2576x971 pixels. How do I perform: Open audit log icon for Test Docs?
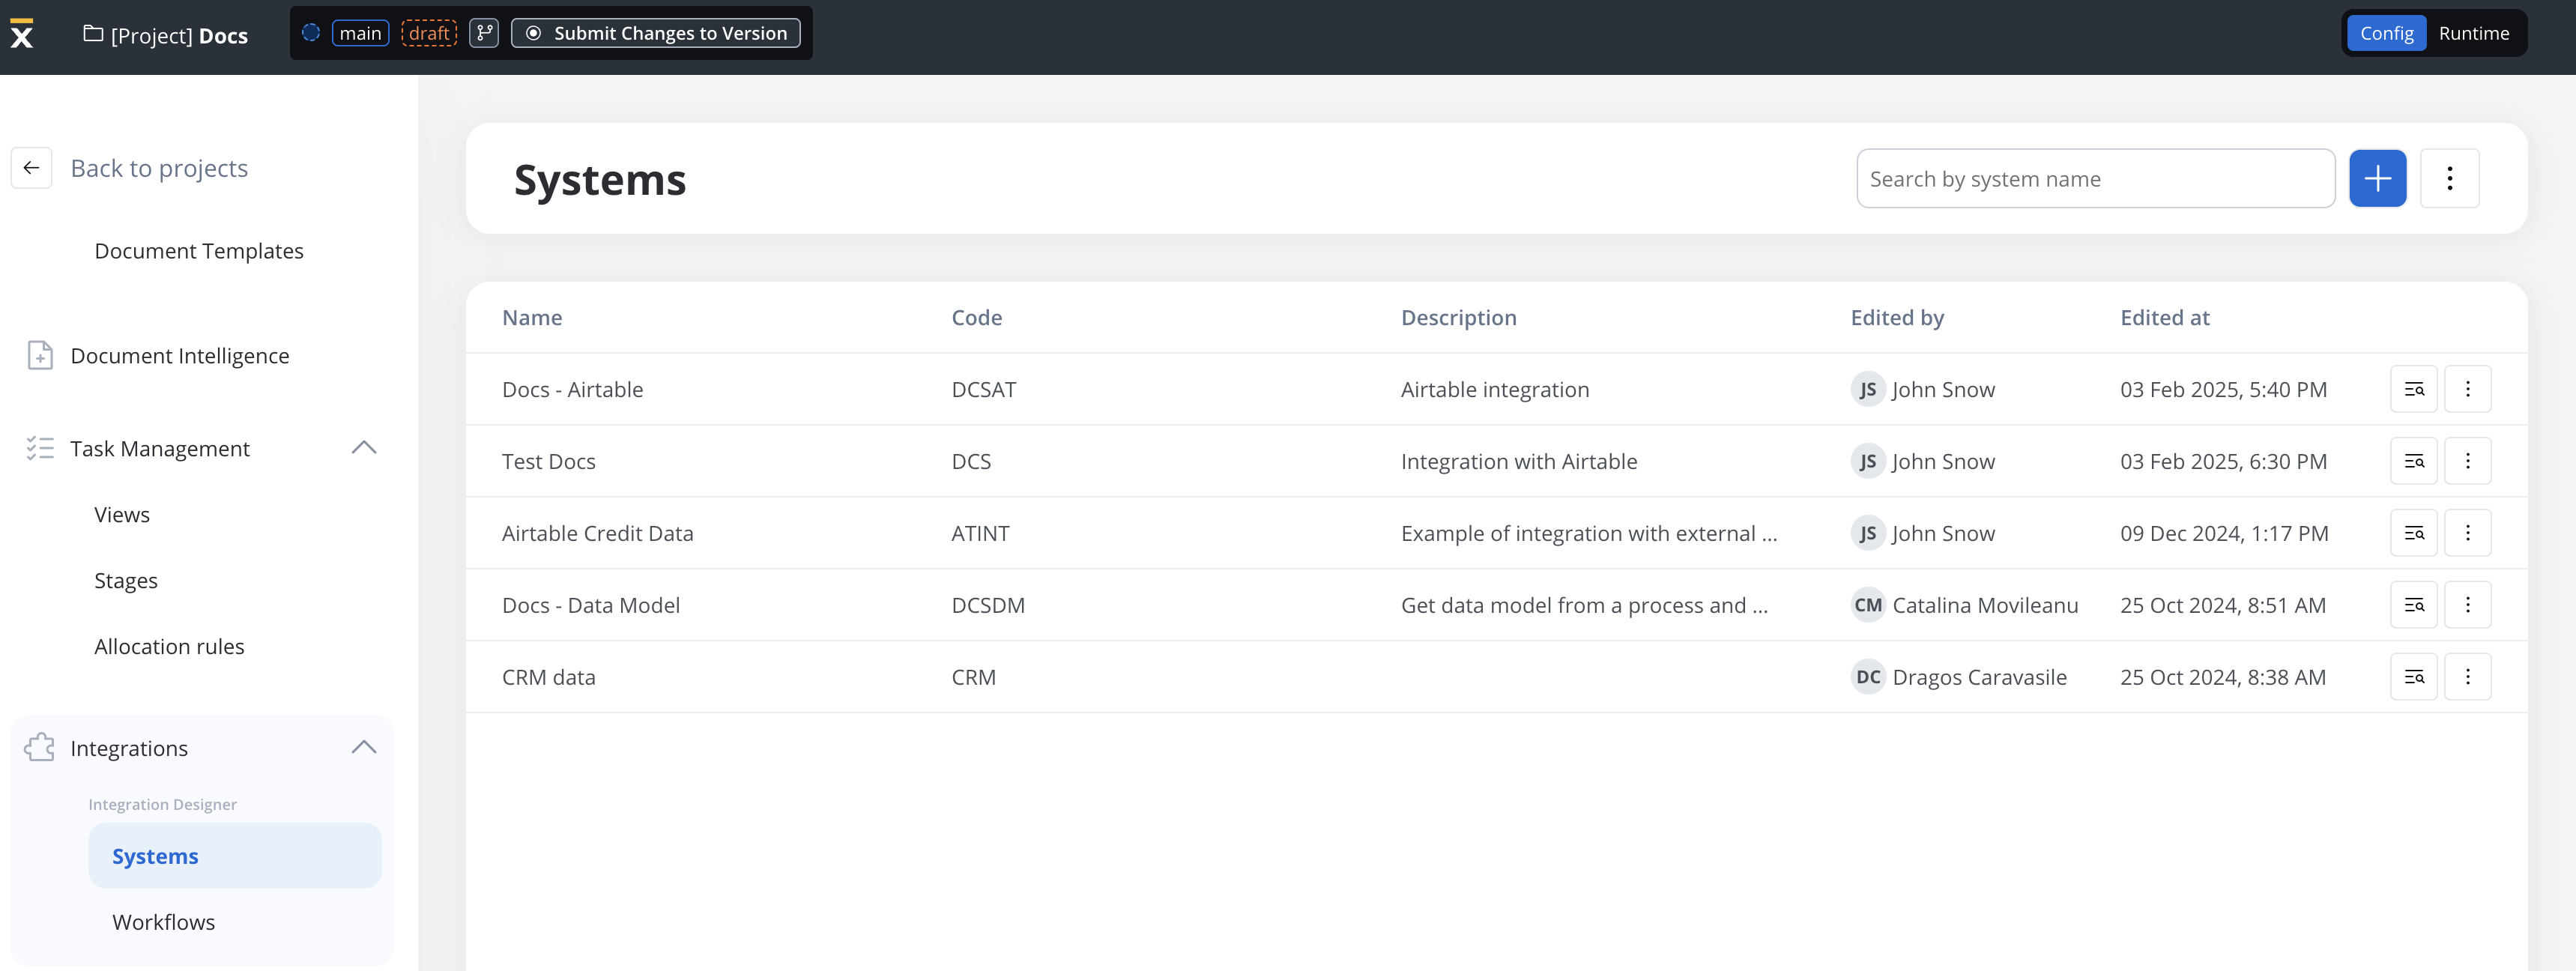tap(2413, 461)
